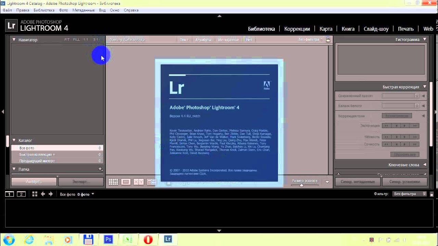
Task: Collapse the Гистограмма panel
Action: (x=425, y=39)
